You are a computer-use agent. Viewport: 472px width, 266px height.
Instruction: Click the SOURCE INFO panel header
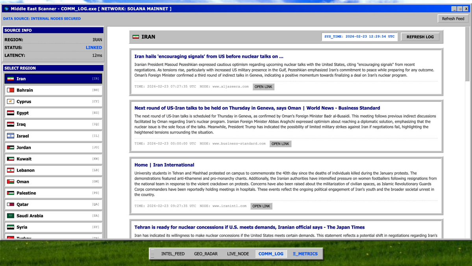[53, 30]
